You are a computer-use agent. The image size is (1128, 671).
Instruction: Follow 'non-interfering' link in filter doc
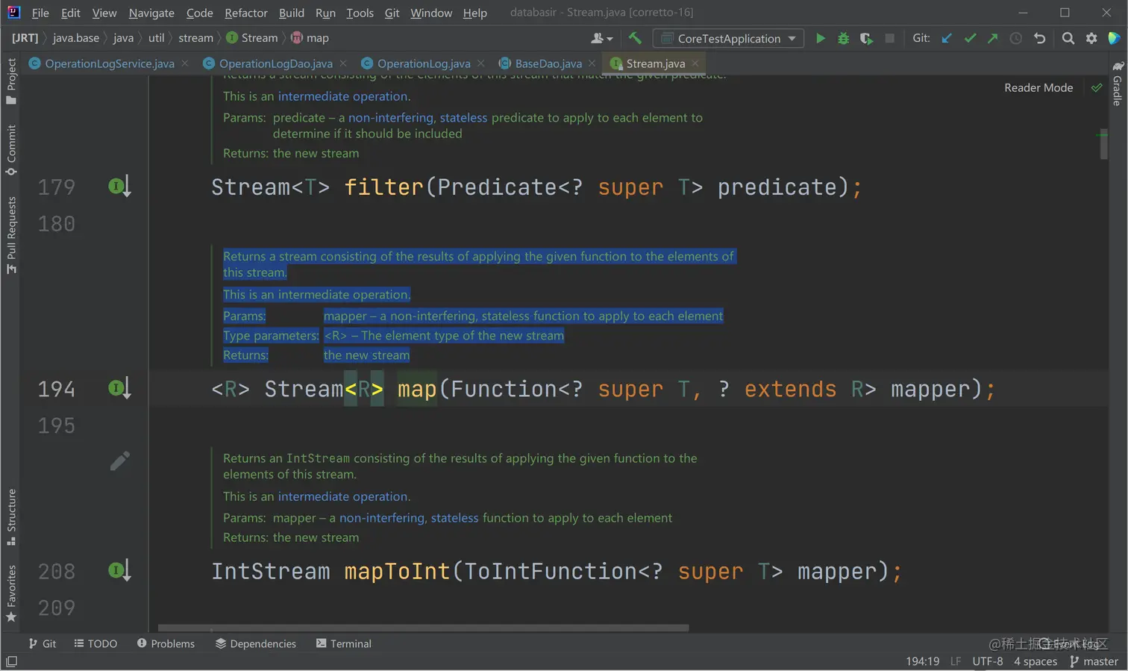coord(391,118)
